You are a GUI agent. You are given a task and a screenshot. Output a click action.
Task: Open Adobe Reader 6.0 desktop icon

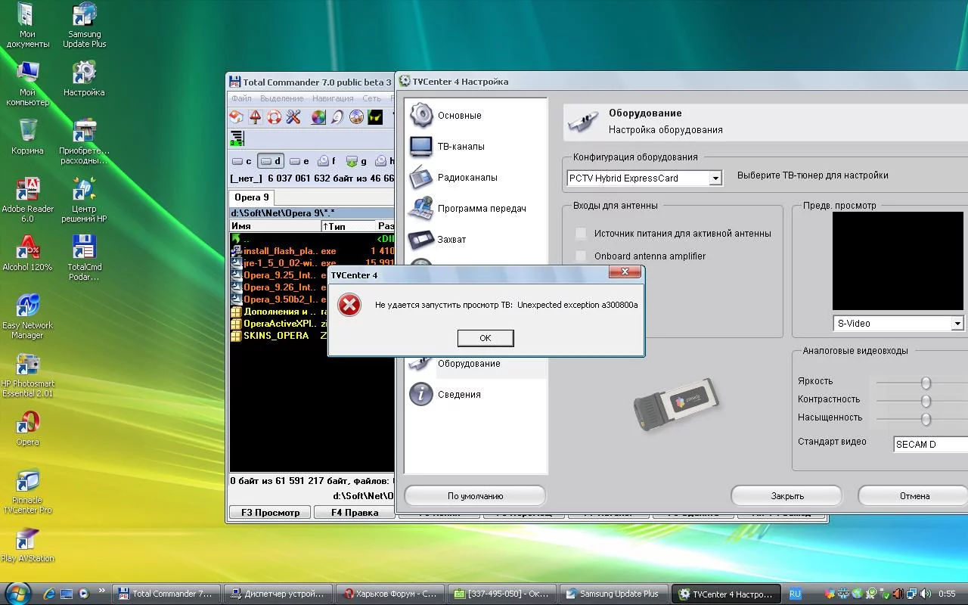coord(27,200)
